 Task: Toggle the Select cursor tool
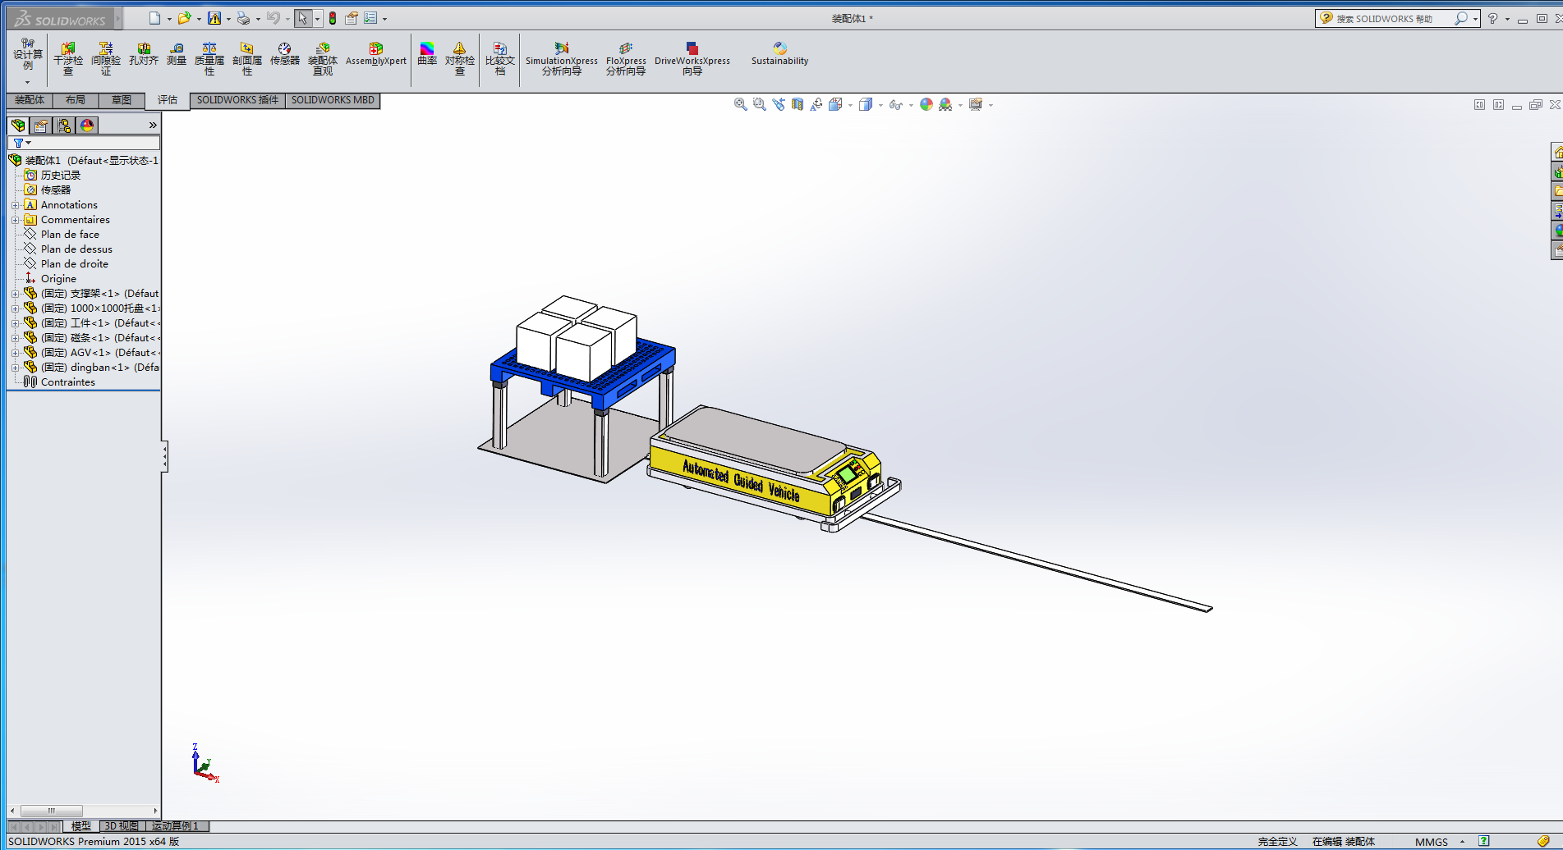pos(303,18)
